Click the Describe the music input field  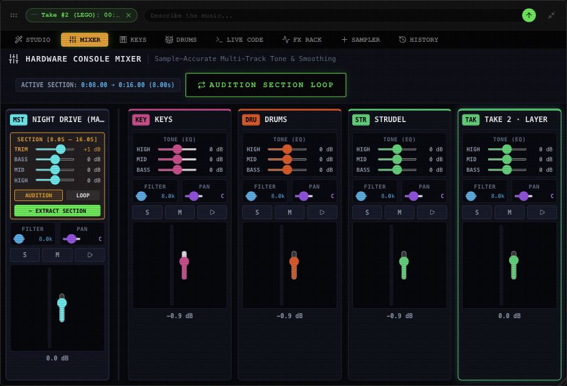point(331,16)
